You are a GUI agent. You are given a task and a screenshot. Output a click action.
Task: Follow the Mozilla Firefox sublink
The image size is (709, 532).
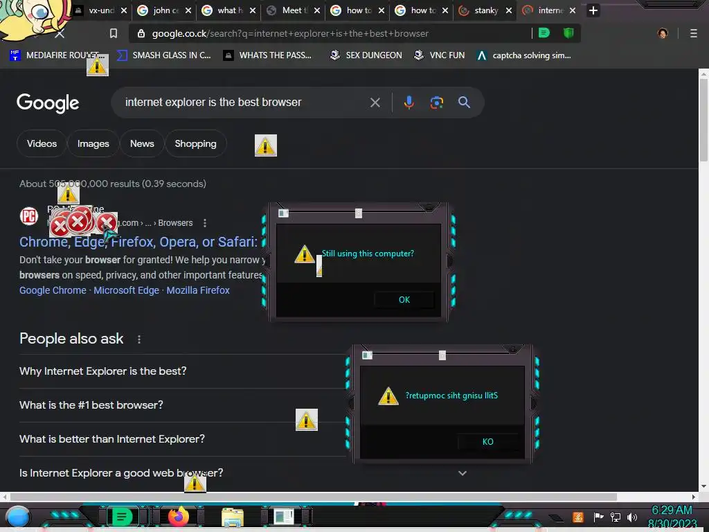[198, 290]
